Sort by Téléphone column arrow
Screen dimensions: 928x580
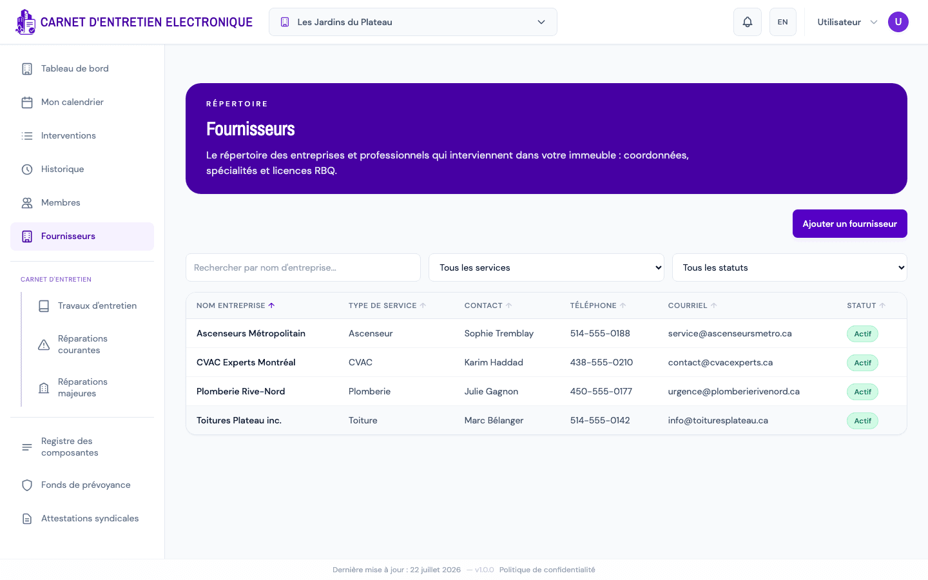[x=623, y=305]
